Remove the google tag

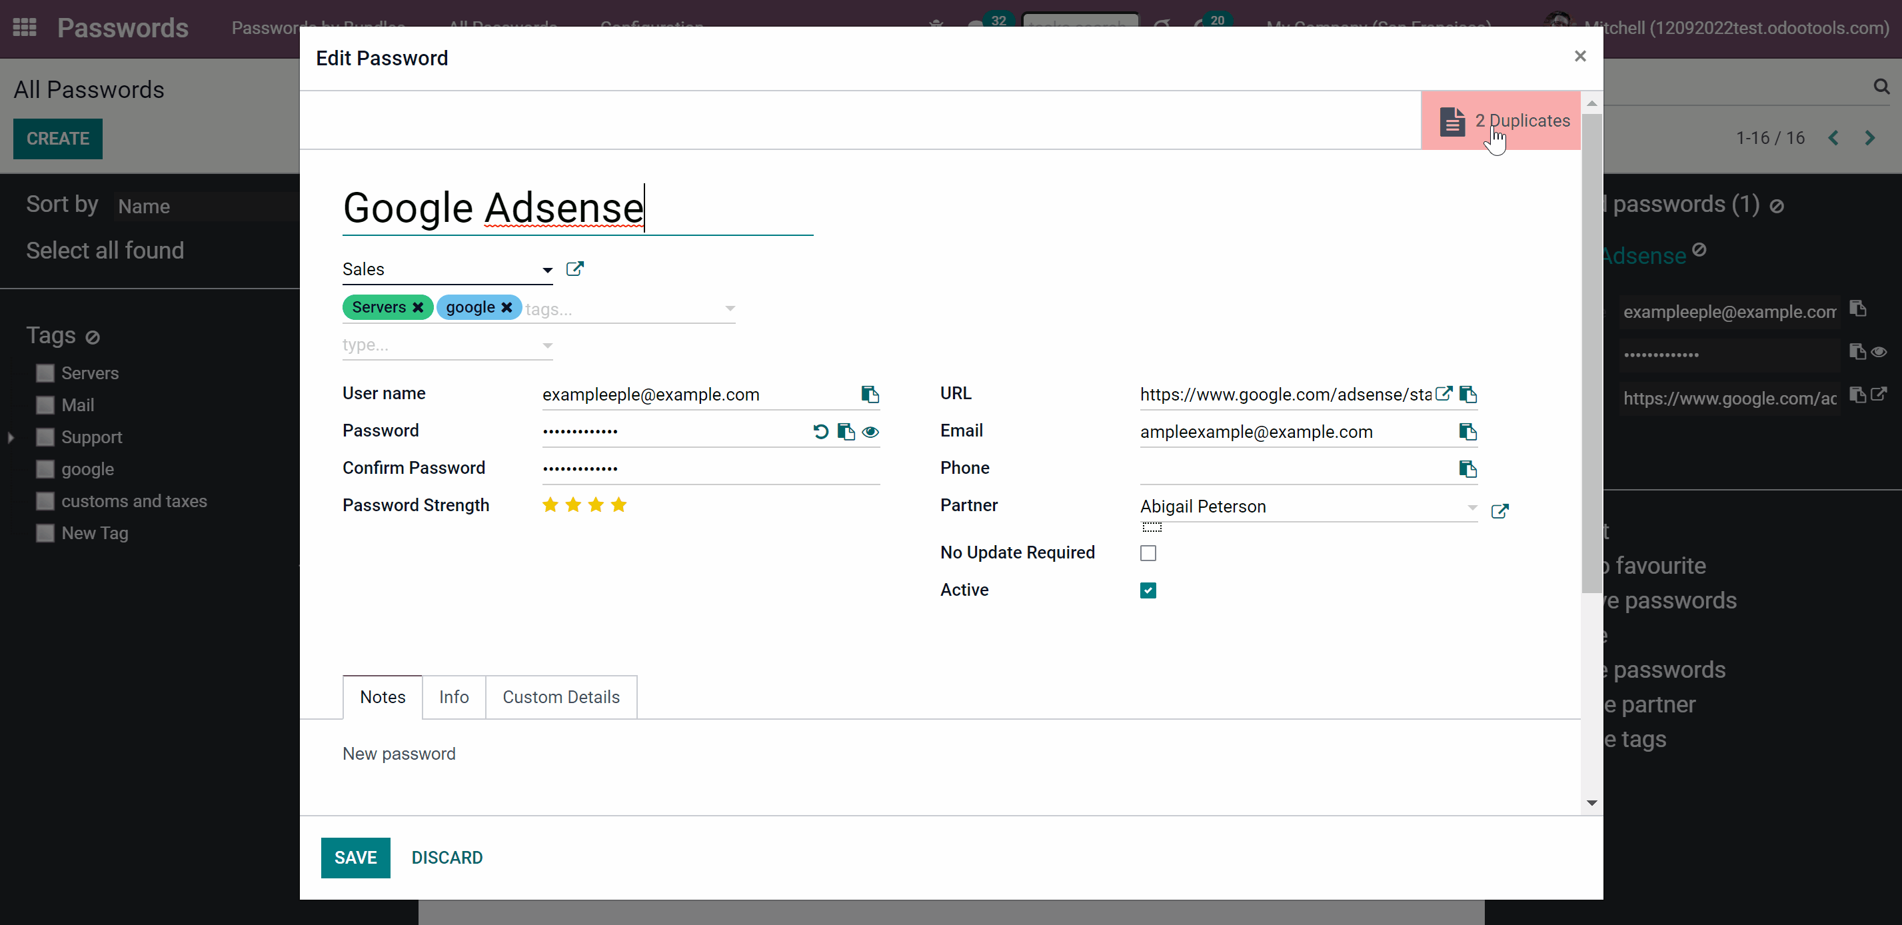pos(506,307)
